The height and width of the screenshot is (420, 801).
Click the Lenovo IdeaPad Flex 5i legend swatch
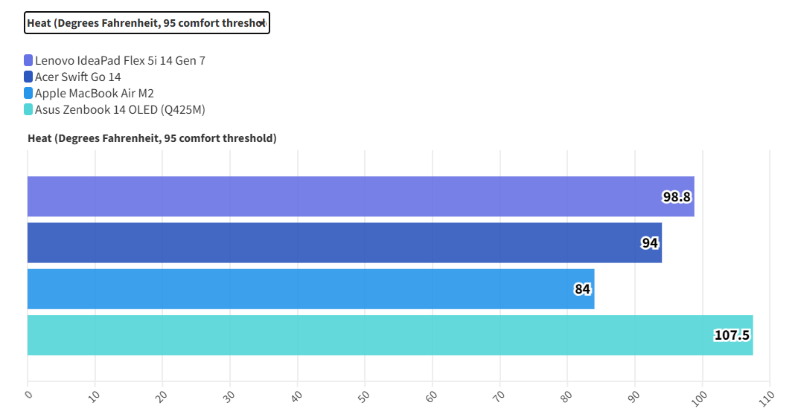[x=28, y=60]
